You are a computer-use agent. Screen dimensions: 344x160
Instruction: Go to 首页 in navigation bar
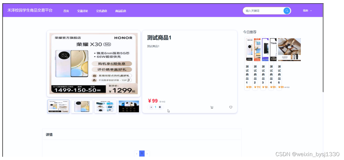(66, 11)
